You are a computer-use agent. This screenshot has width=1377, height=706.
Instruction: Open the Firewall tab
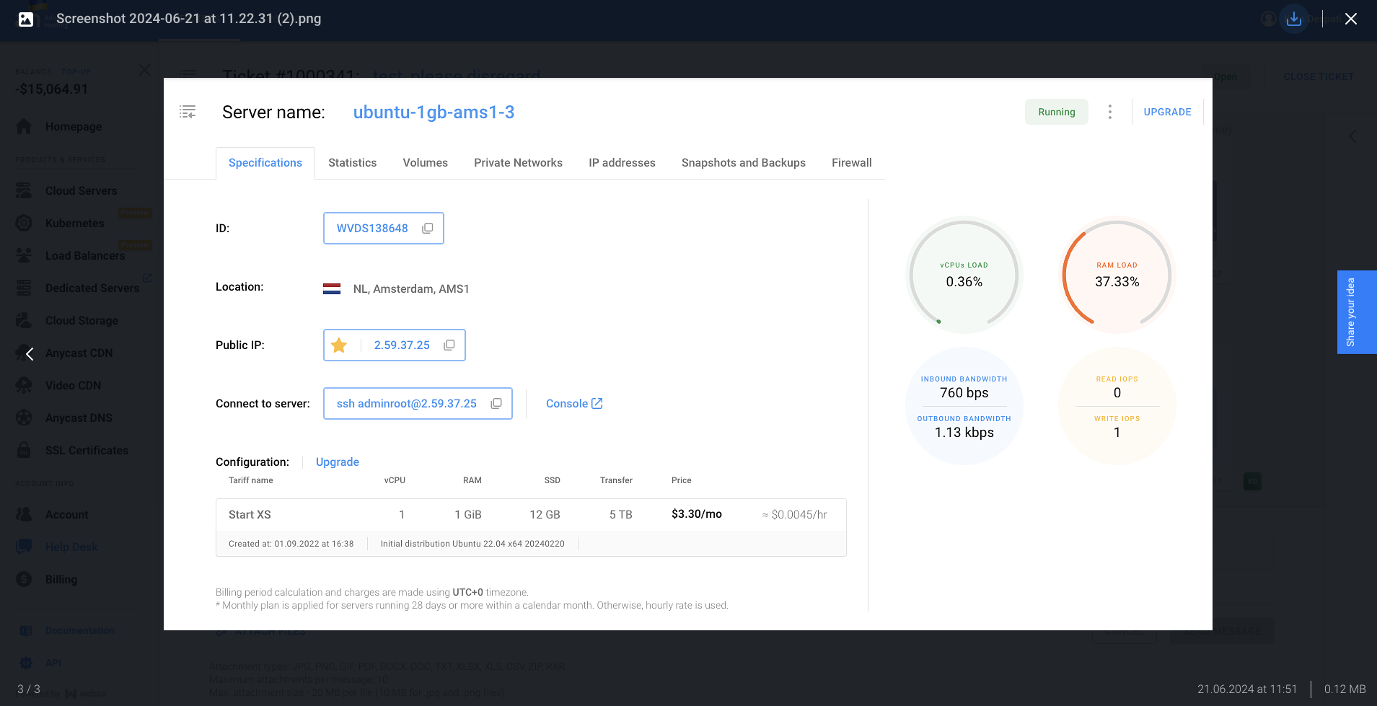point(852,163)
